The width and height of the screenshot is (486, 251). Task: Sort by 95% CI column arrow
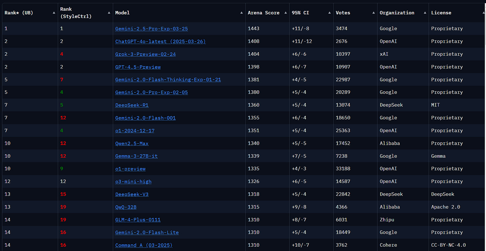click(x=329, y=13)
